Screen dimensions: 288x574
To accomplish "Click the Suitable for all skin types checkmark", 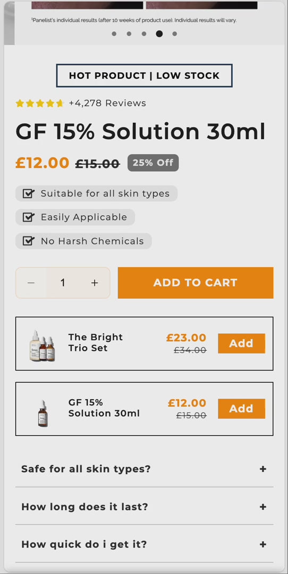I will click(29, 193).
